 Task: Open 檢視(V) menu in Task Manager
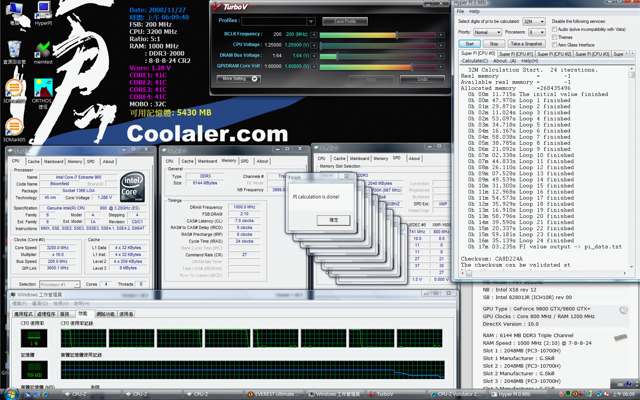pyautogui.click(x=61, y=304)
